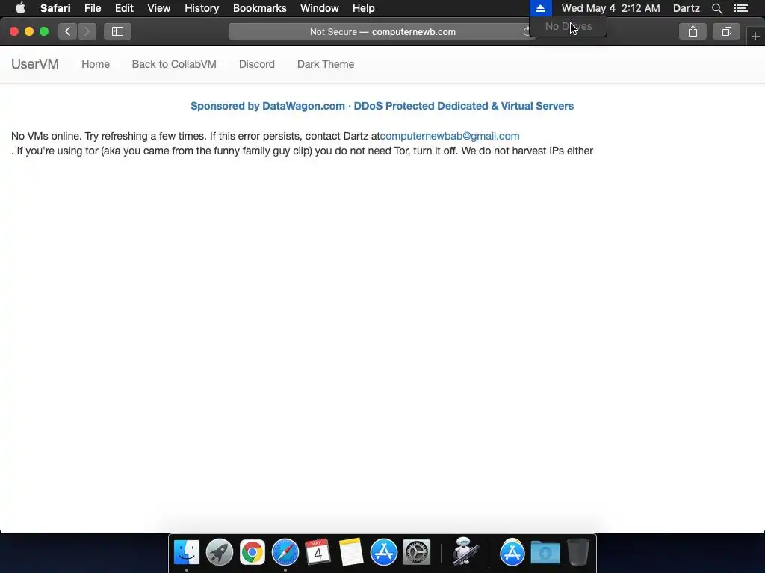This screenshot has height=573, width=765.
Task: Click the Safari back arrow button
Action: pyautogui.click(x=68, y=31)
